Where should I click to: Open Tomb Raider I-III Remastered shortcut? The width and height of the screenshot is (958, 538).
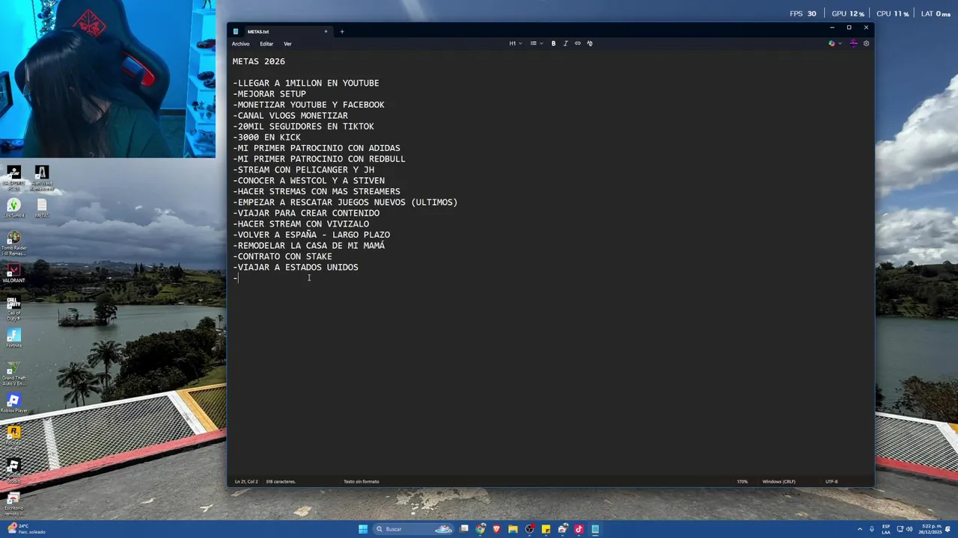coord(13,244)
